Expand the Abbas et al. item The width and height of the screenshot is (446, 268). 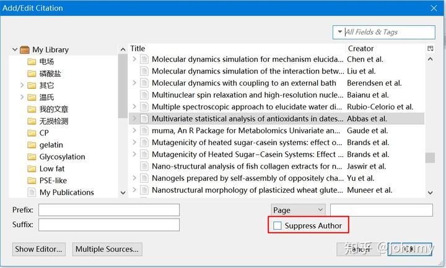(134, 119)
